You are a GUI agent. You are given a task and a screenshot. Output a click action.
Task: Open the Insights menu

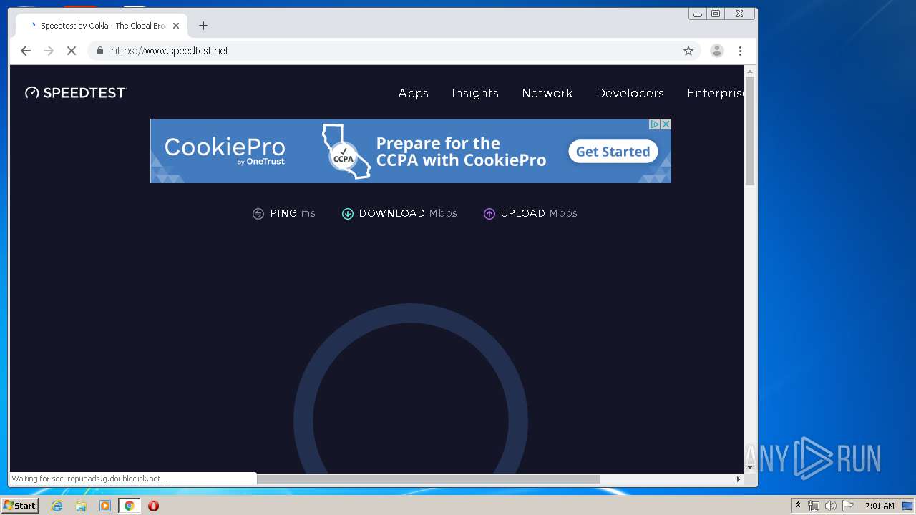click(x=475, y=93)
